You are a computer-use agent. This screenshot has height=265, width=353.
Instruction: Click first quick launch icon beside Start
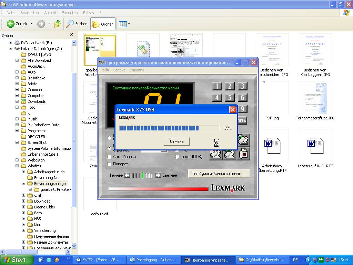point(41,260)
